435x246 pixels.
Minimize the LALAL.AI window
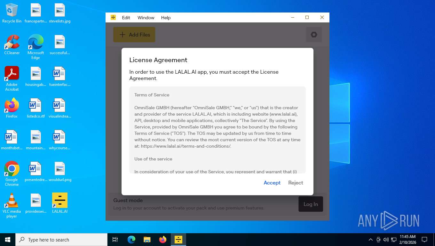coord(292,18)
